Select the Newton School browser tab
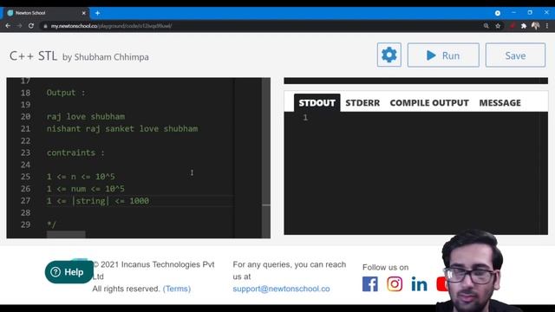Image resolution: width=555 pixels, height=312 pixels. point(46,13)
